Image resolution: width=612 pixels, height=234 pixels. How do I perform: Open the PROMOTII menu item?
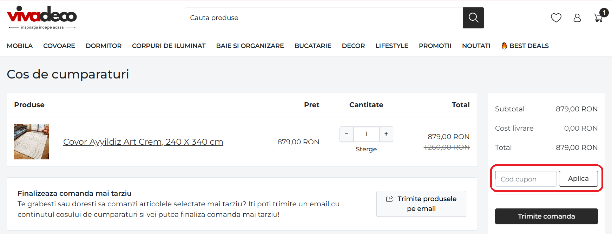coord(435,46)
